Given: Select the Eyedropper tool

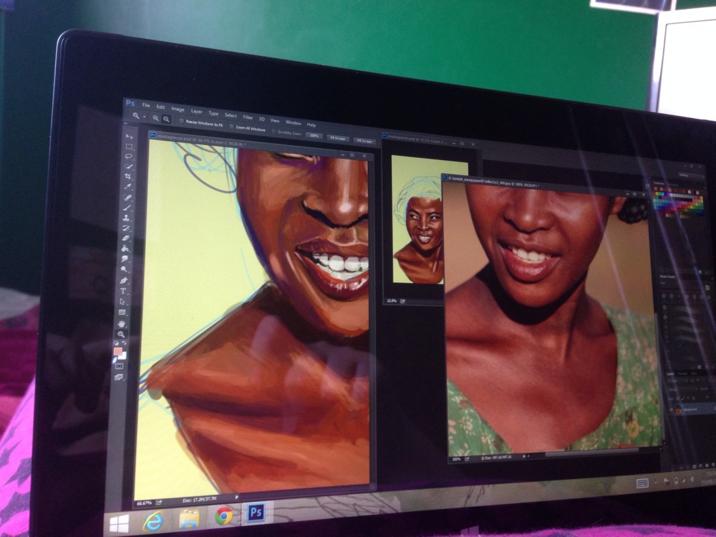Looking at the screenshot, I should coord(128,187).
